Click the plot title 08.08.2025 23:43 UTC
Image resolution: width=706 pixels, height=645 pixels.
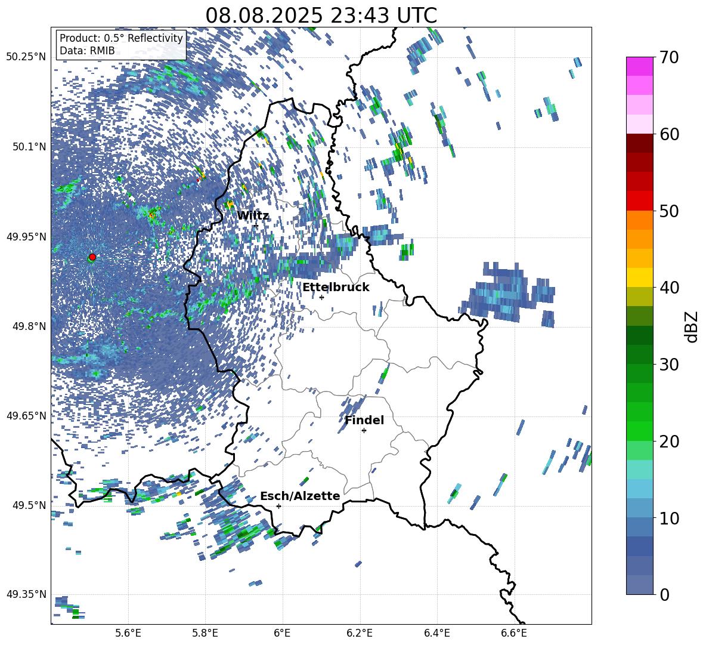pyautogui.click(x=321, y=16)
